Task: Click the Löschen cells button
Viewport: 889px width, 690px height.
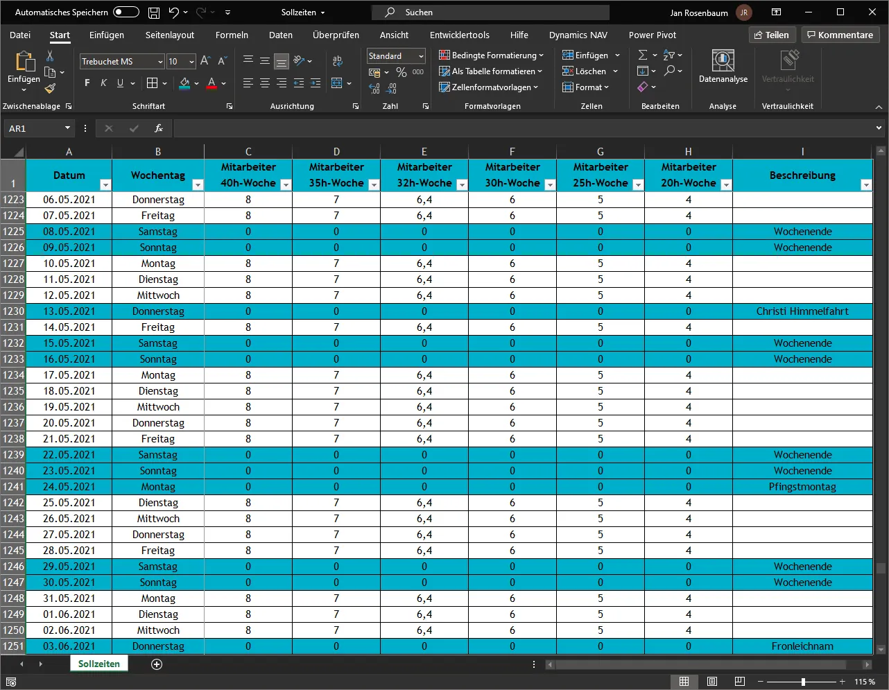Action: 584,71
